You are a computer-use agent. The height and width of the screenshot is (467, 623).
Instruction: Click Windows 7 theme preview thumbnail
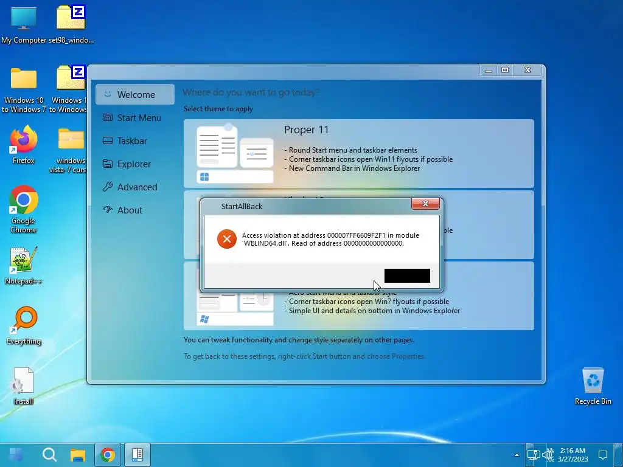click(235, 310)
